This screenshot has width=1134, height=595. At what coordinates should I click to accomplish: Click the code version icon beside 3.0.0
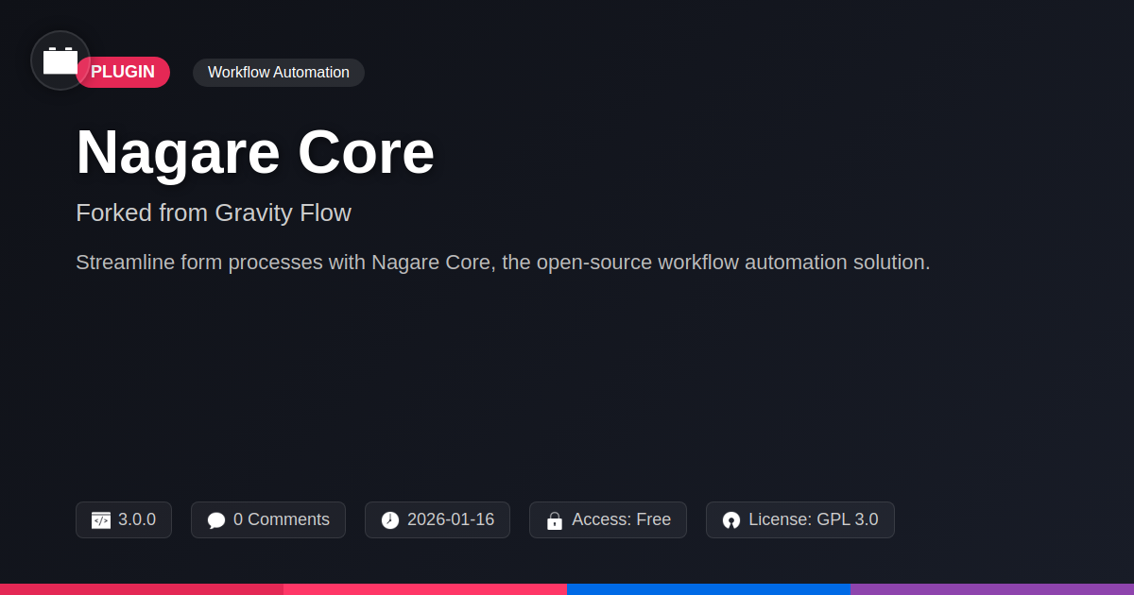[101, 520]
